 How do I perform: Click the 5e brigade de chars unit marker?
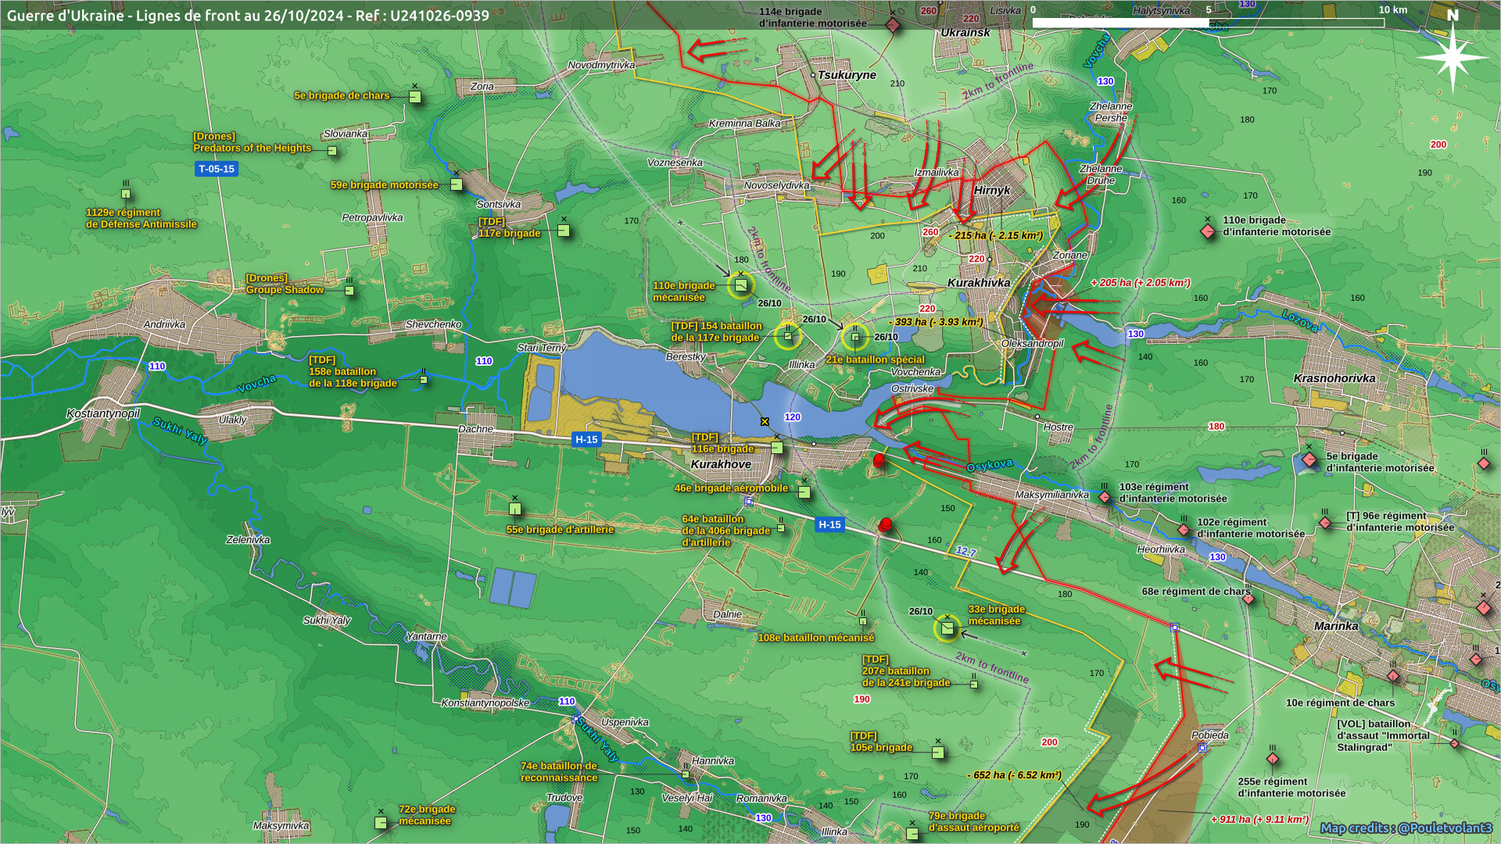[x=415, y=97]
